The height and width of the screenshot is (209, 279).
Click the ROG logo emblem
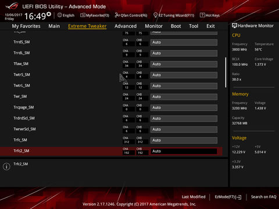coord(12,6)
